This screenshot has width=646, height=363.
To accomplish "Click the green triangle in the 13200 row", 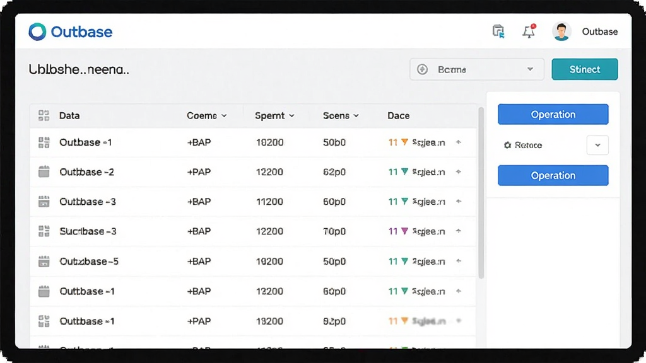I will pos(404,291).
